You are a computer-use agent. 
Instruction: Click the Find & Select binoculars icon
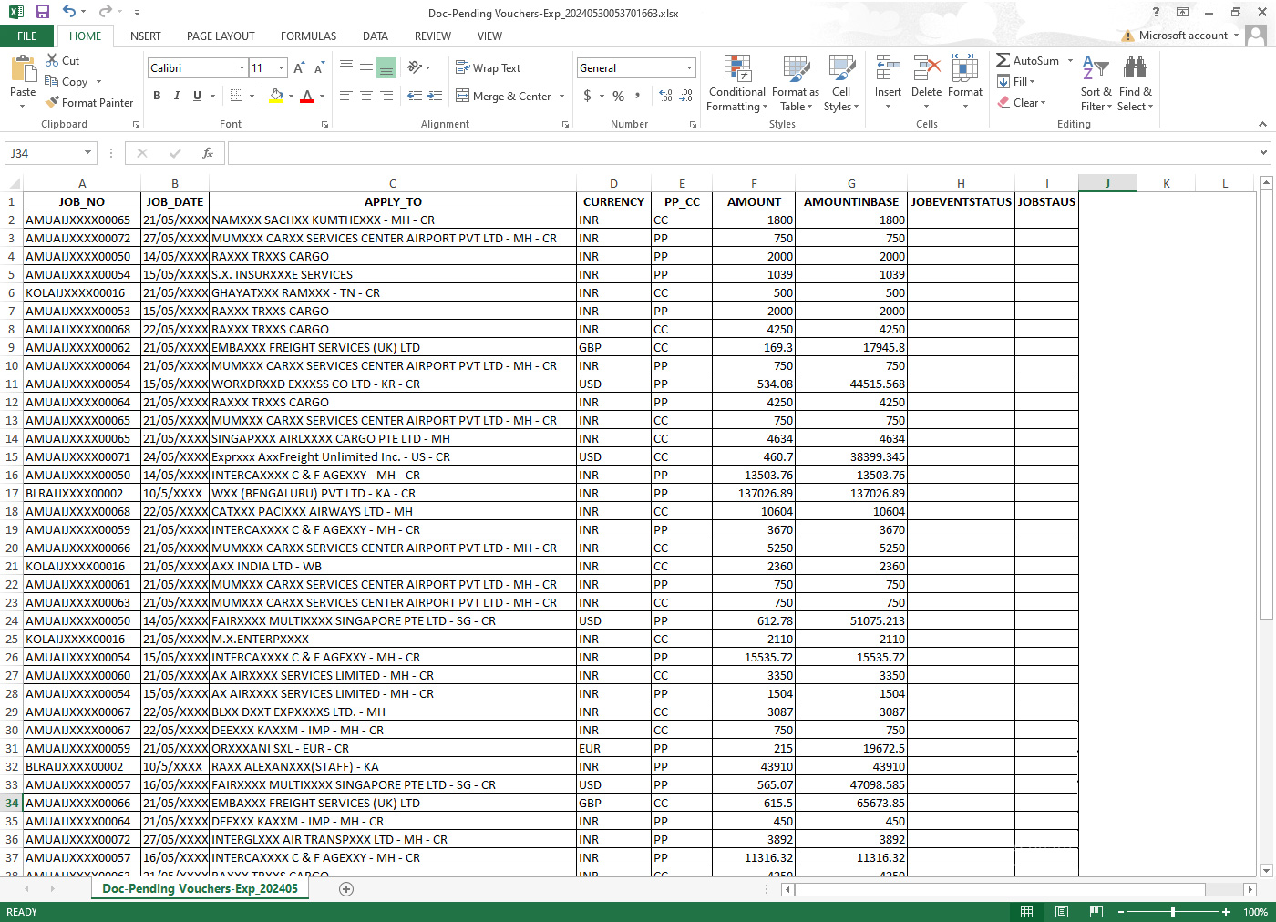click(x=1135, y=69)
